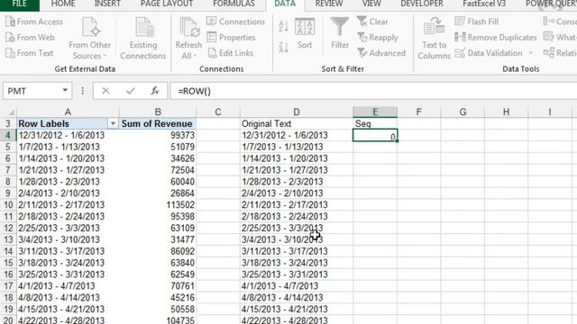Select cell 1/7/2013 - 1/13/2013 in column A
This screenshot has height=324, width=577.
pos(68,147)
